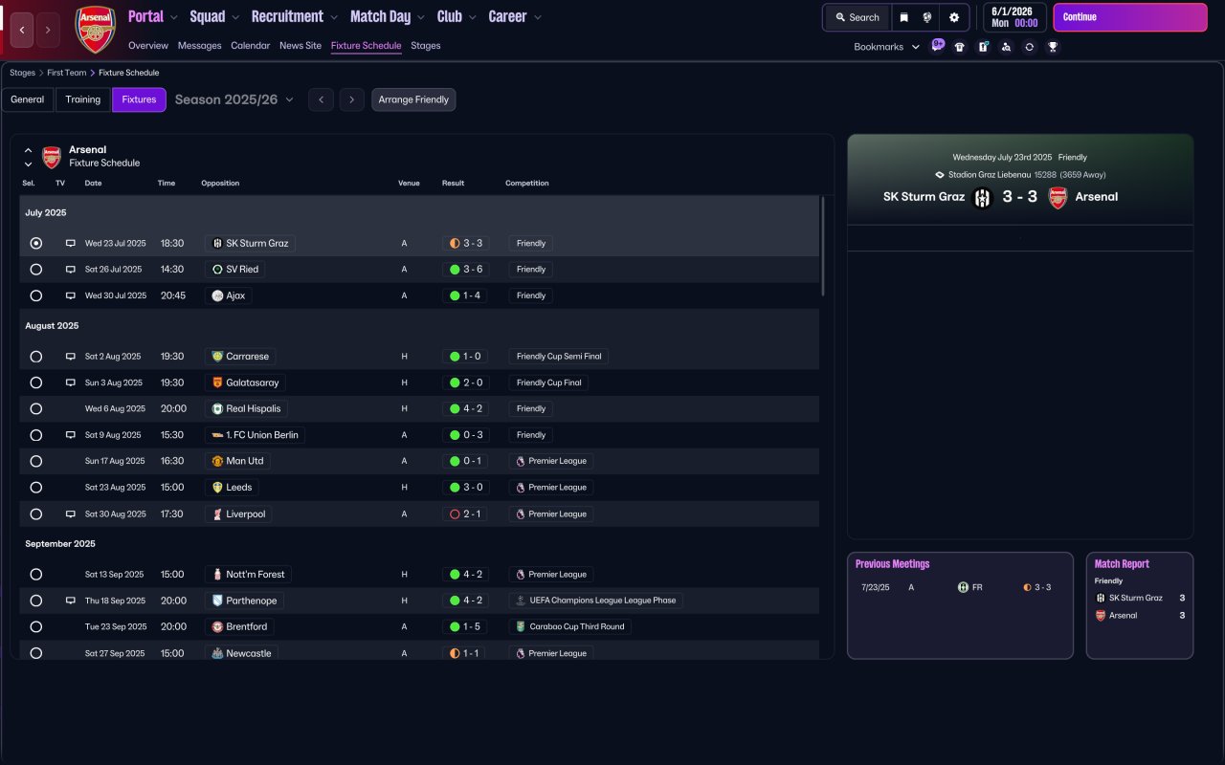Click the First Team breadcrumb link

[x=67, y=73]
